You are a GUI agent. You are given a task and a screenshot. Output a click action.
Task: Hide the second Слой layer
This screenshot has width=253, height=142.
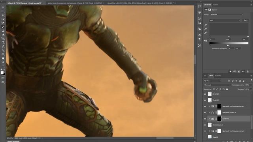point(205,100)
